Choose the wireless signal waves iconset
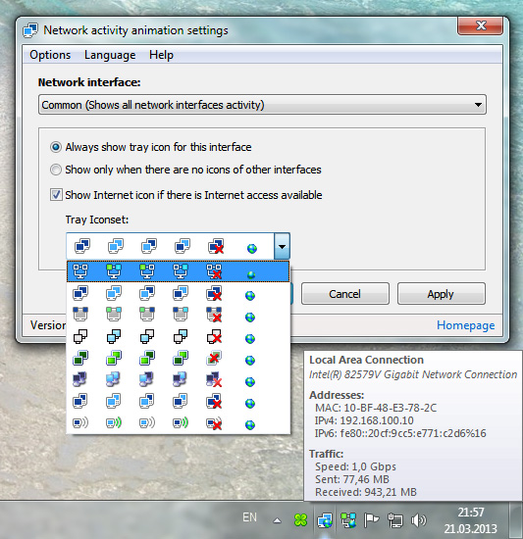 tap(178, 423)
